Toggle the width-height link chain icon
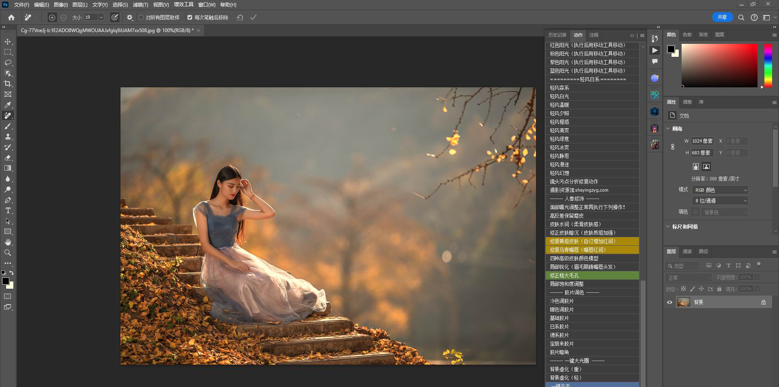Screen dimensions: 779x387 pyautogui.click(x=672, y=147)
